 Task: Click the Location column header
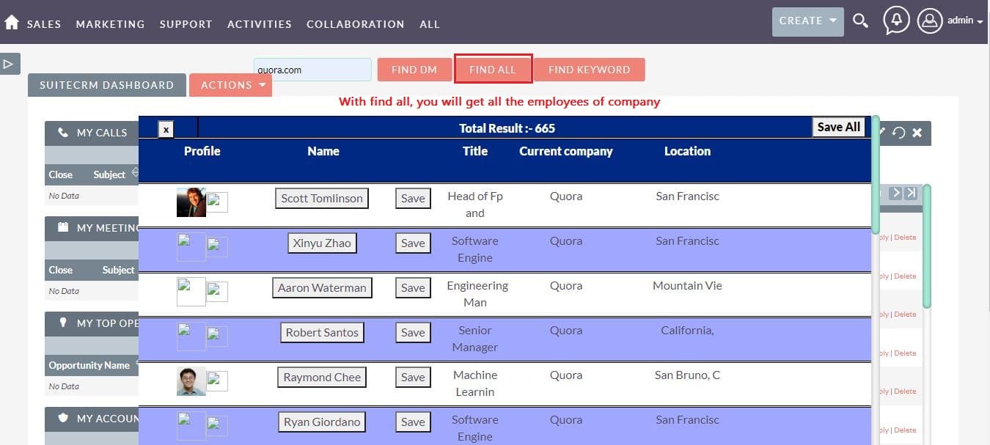687,151
